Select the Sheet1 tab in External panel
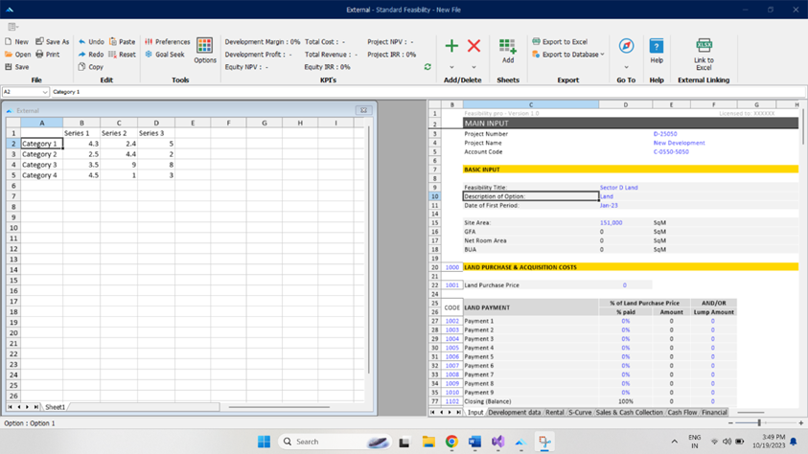Screen dimensions: 808x454 pos(56,407)
